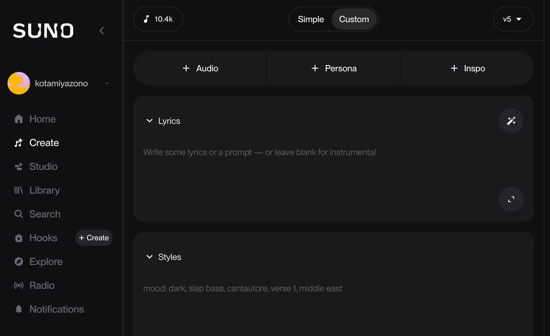Open the kotamiyazono account dropdown chevron
This screenshot has width=550, height=336.
tap(107, 83)
